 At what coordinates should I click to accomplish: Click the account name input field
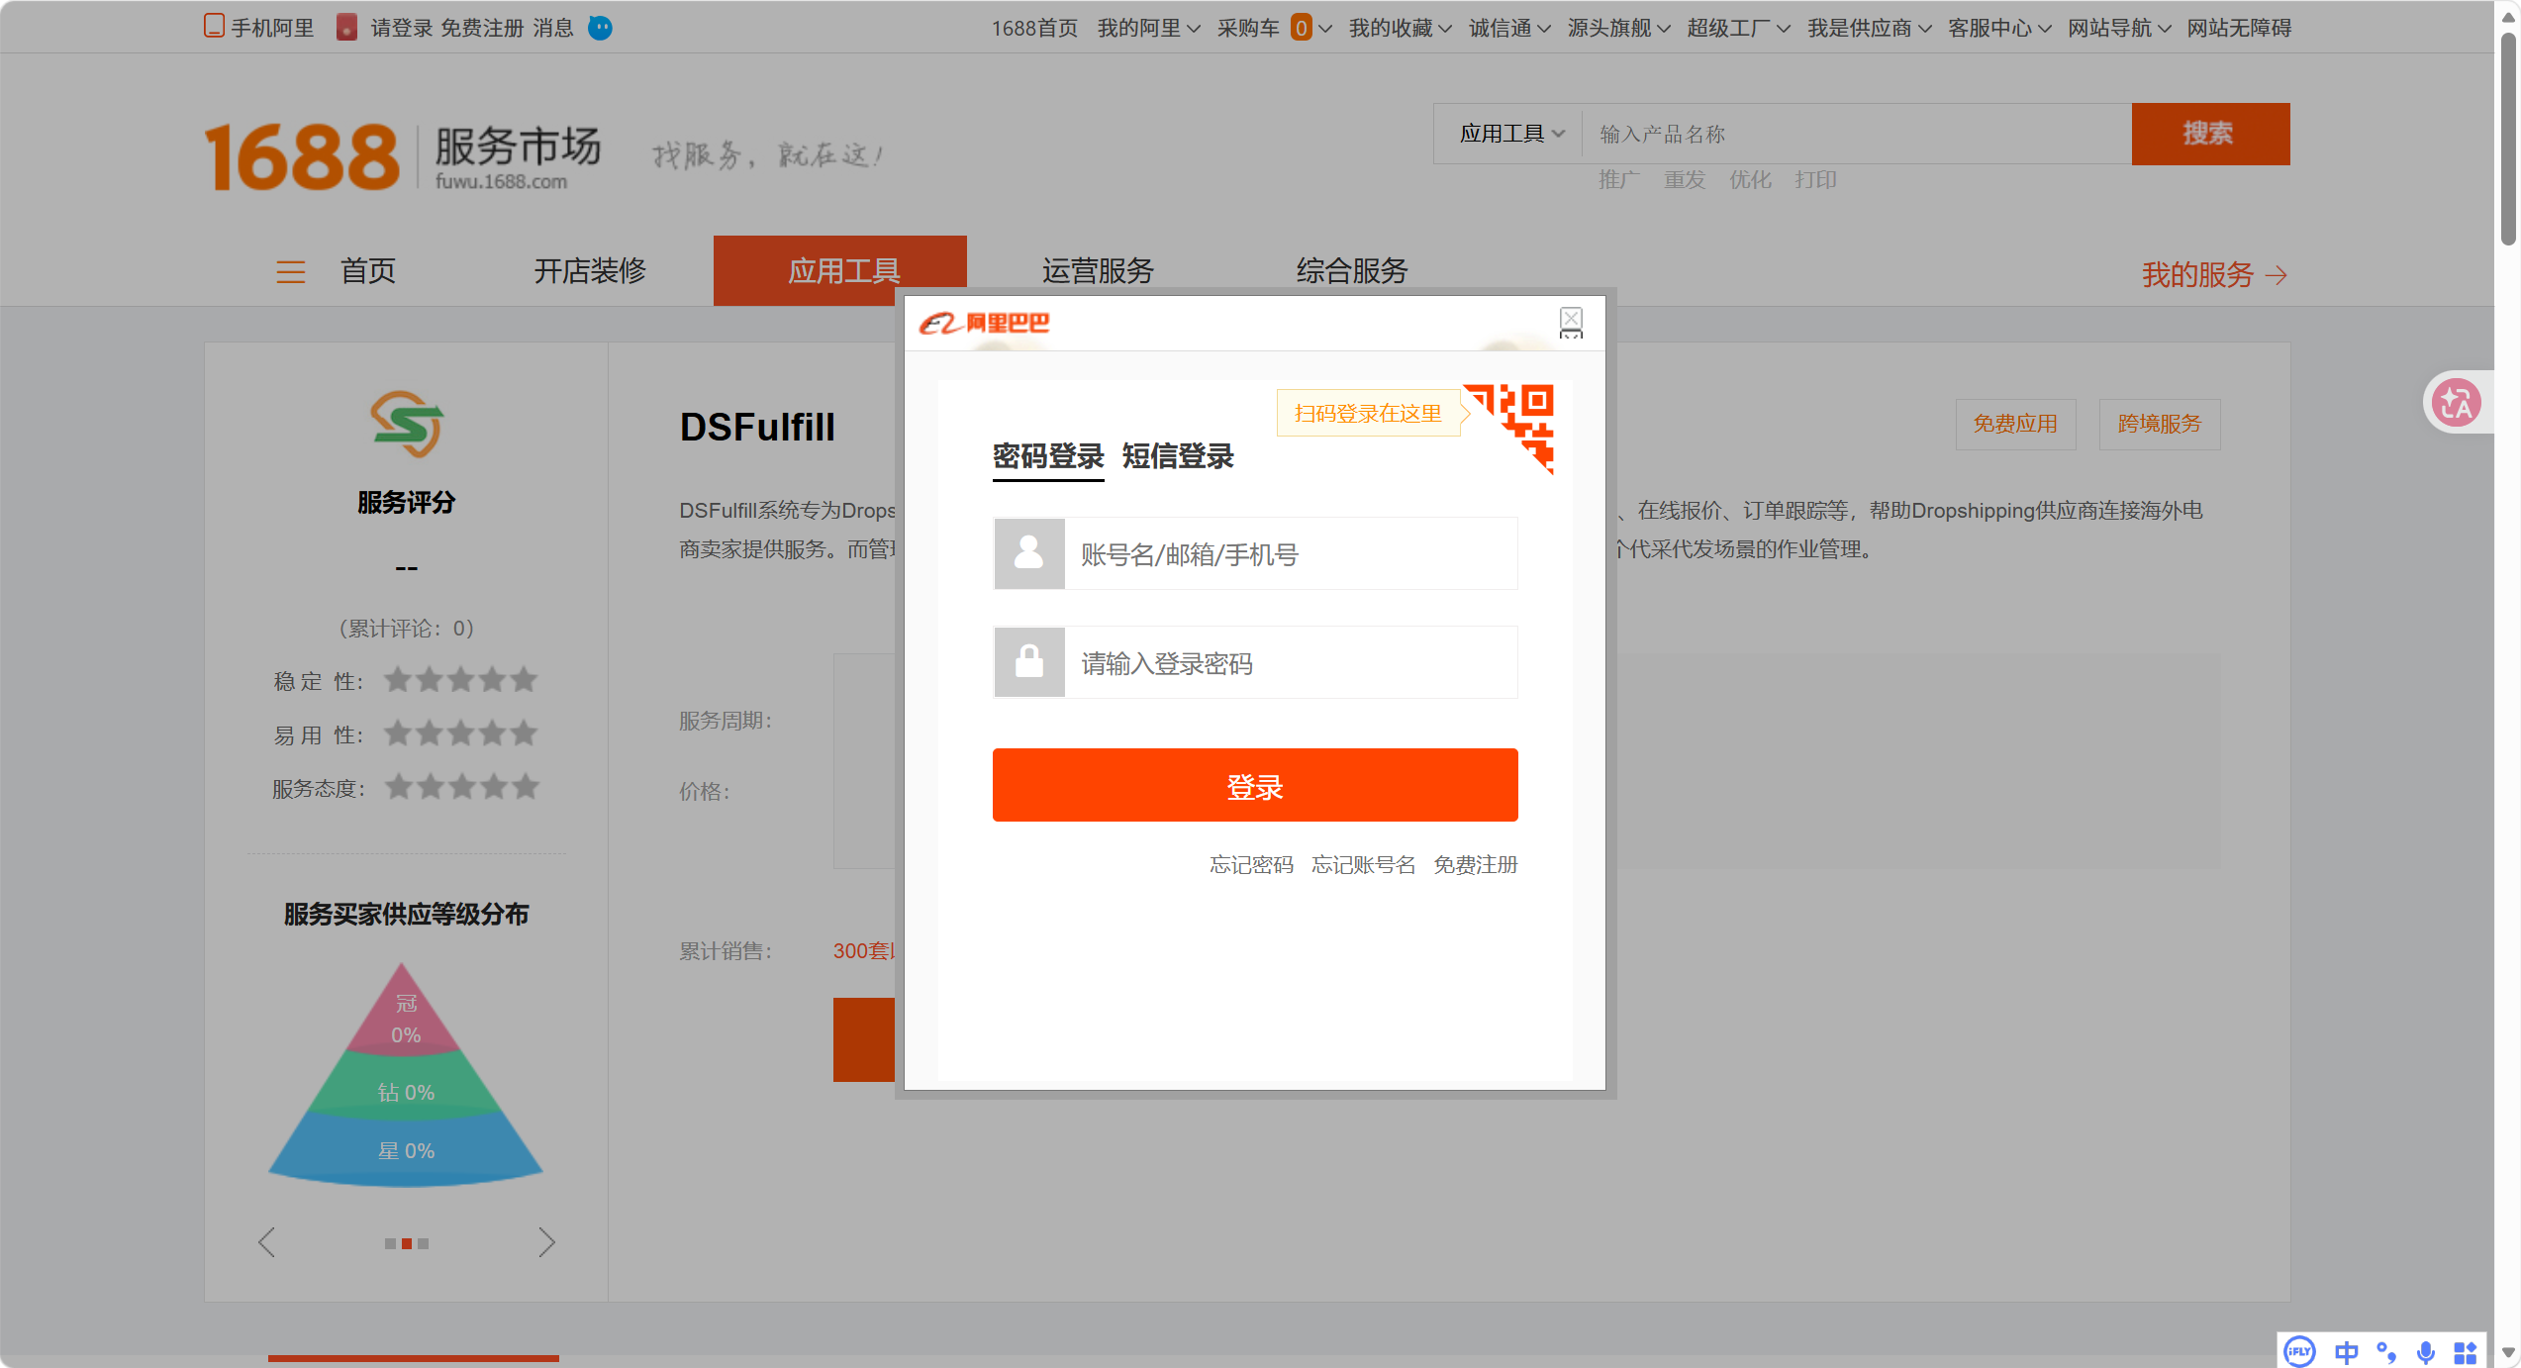point(1255,554)
